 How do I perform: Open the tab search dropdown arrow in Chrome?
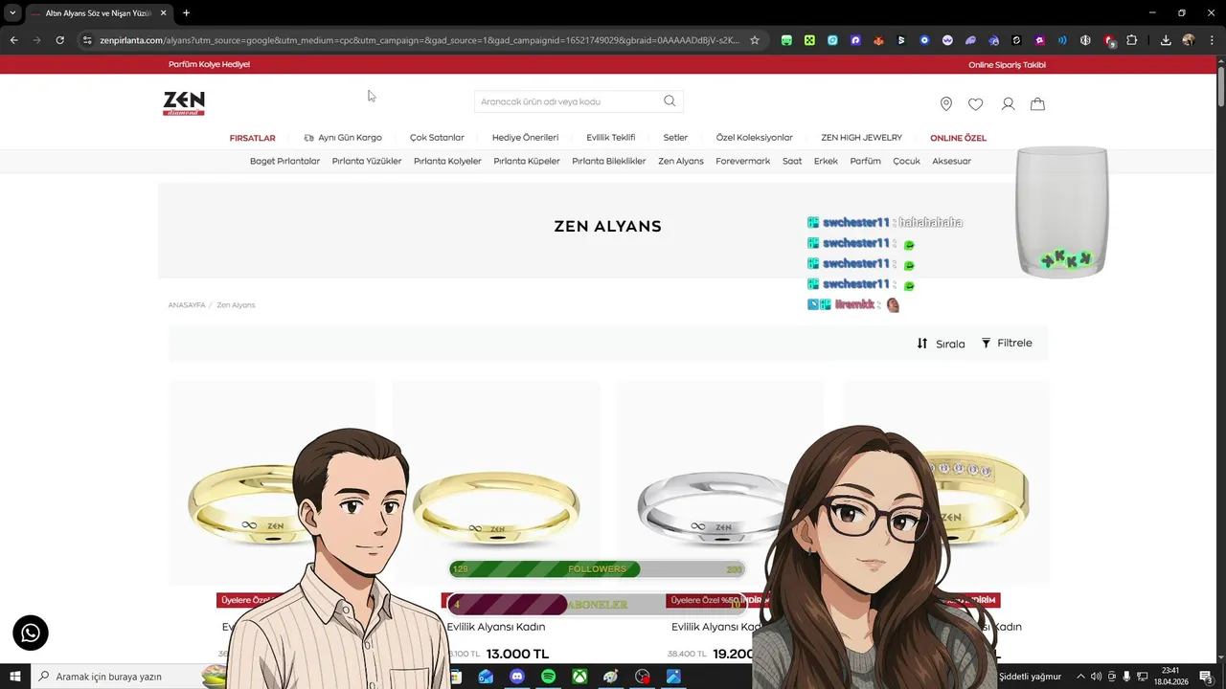coord(12,12)
